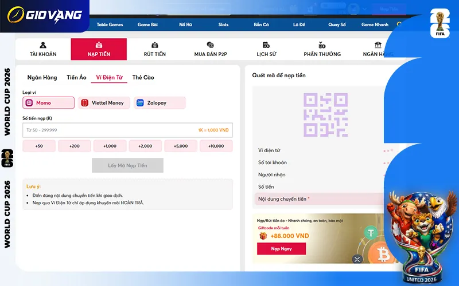Close the crypto promo banner with X
The width and height of the screenshot is (459, 286).
(357, 259)
